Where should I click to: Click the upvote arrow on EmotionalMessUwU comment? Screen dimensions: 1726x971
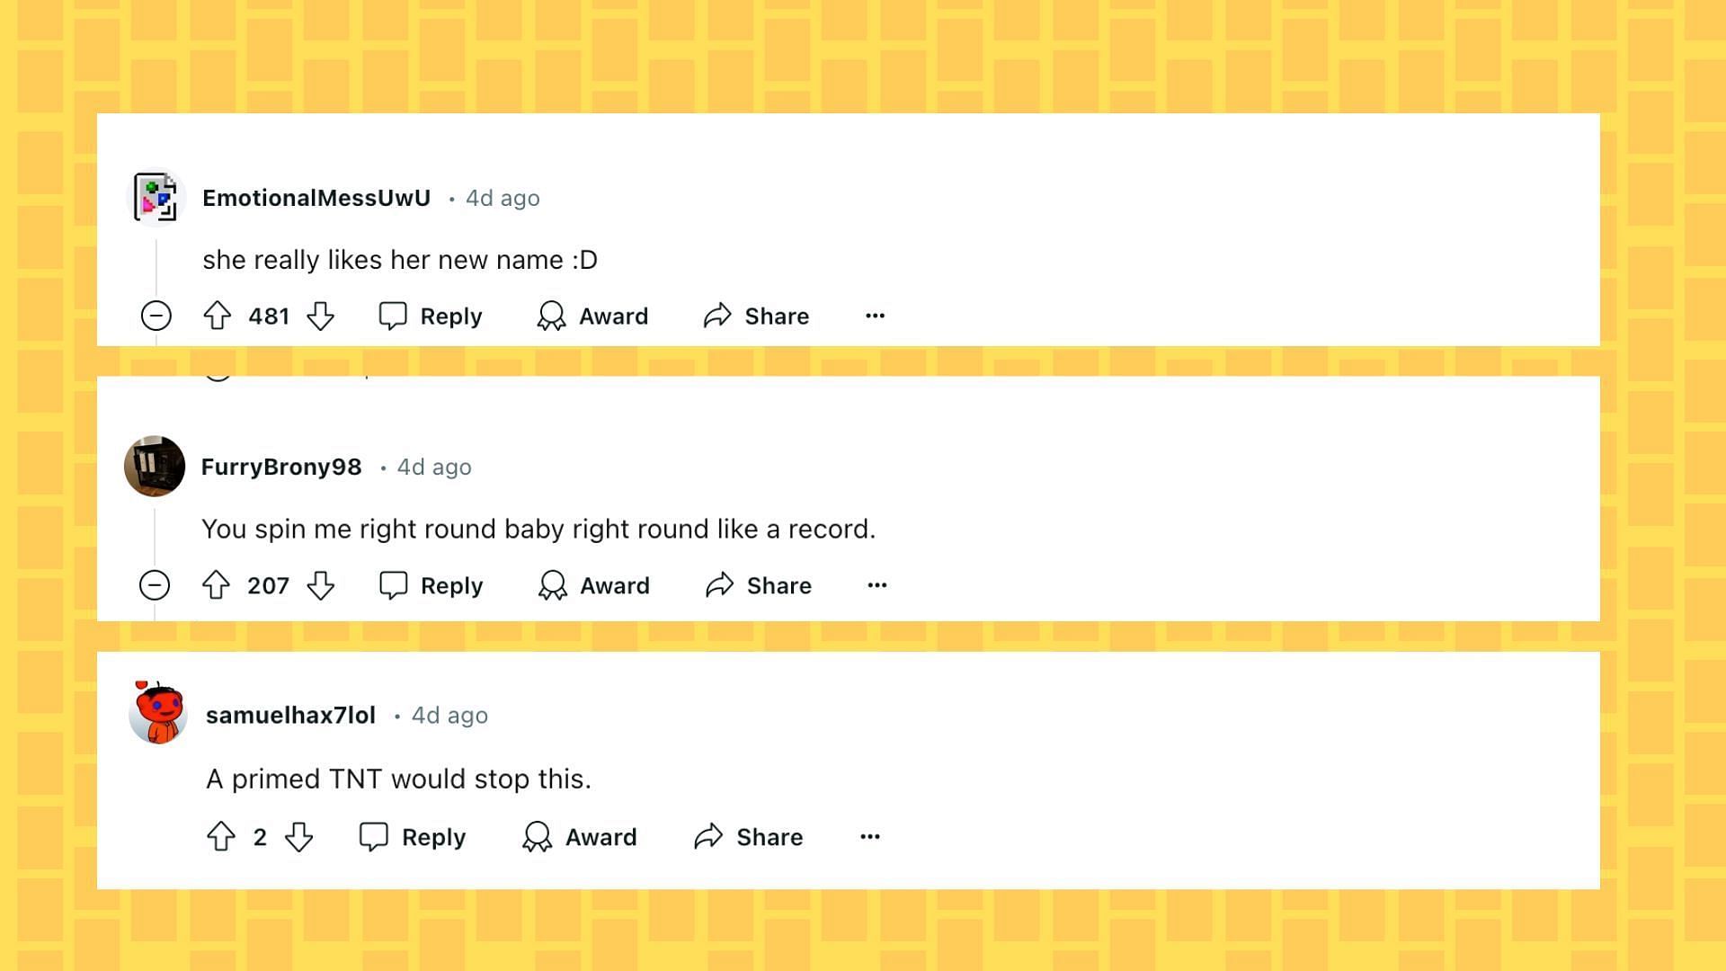[x=218, y=316]
